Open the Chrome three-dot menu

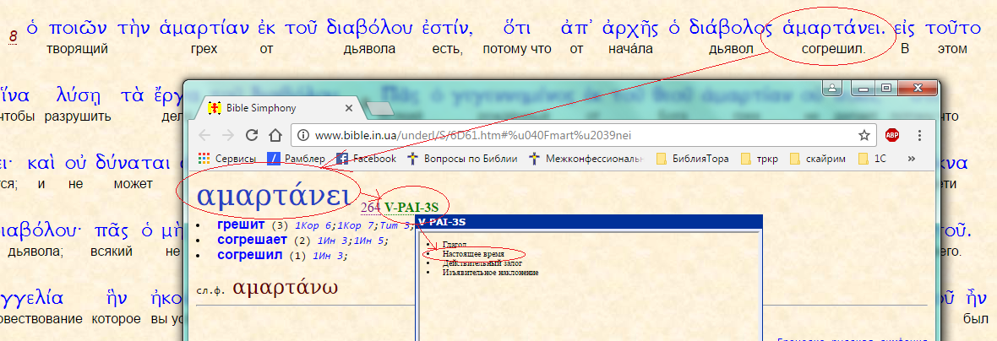tap(919, 135)
